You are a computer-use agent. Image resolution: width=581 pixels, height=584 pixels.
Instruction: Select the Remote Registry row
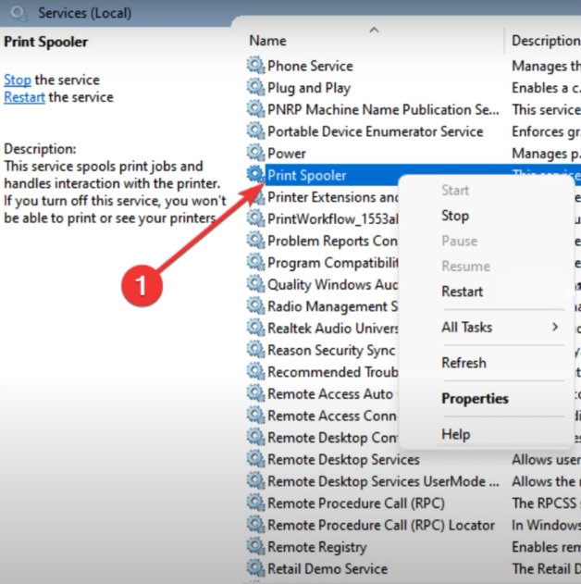coord(317,547)
